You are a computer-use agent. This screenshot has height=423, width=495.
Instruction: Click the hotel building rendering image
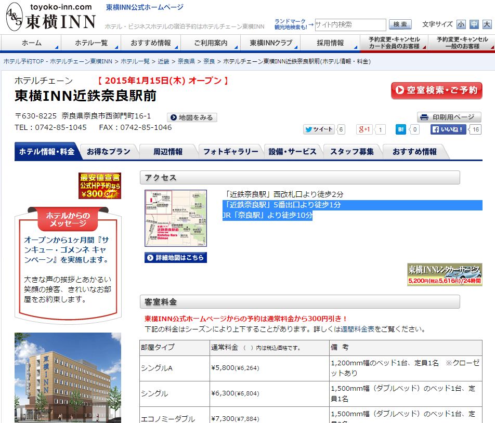[68, 378]
